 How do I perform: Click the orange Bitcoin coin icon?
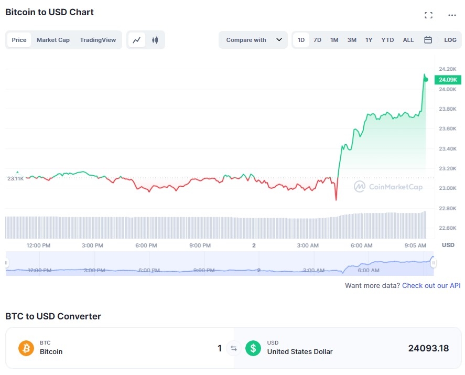(x=26, y=348)
